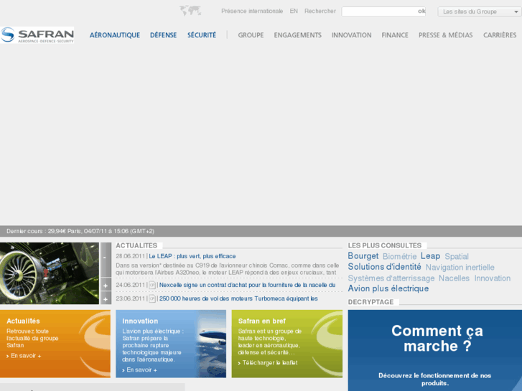This screenshot has height=391, width=522.
Task: Open the Engagements menu
Action: 298,35
